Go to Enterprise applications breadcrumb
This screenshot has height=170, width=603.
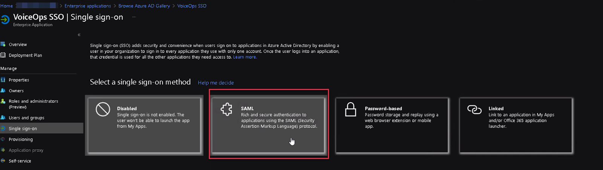[x=88, y=6]
